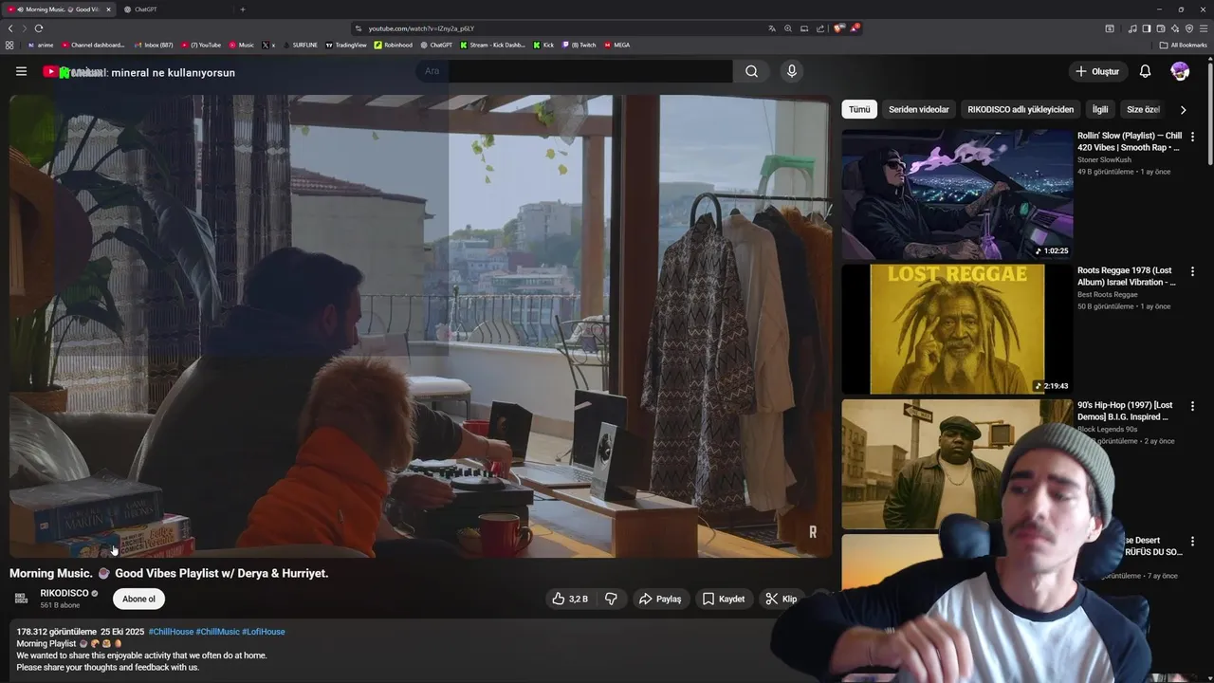The image size is (1214, 683).
Task: Click the translate page icon in address bar
Action: tap(772, 28)
